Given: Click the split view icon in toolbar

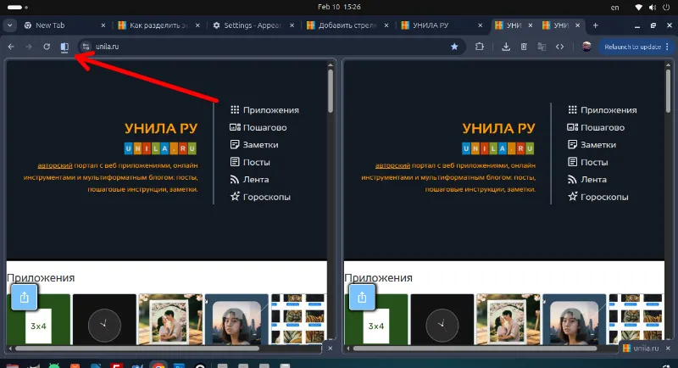Looking at the screenshot, I should pos(64,47).
